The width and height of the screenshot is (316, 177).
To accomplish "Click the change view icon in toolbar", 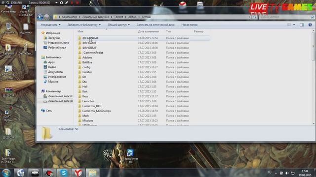I will (x=289, y=25).
